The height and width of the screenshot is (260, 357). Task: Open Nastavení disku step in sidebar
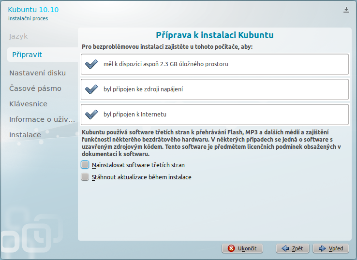38,73
